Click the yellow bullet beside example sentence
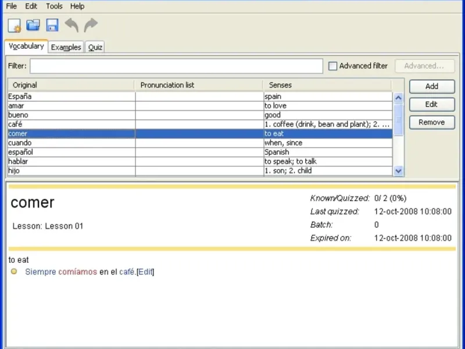This screenshot has width=465, height=349. click(x=15, y=272)
